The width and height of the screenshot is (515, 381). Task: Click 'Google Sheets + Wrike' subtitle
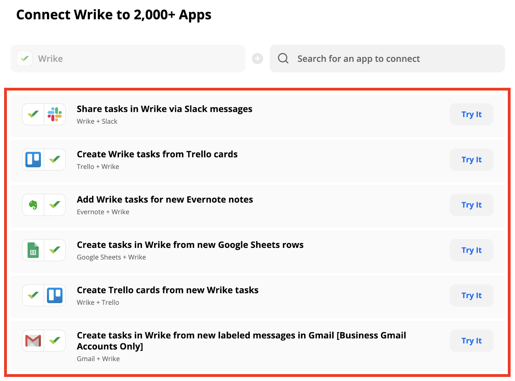(x=111, y=257)
